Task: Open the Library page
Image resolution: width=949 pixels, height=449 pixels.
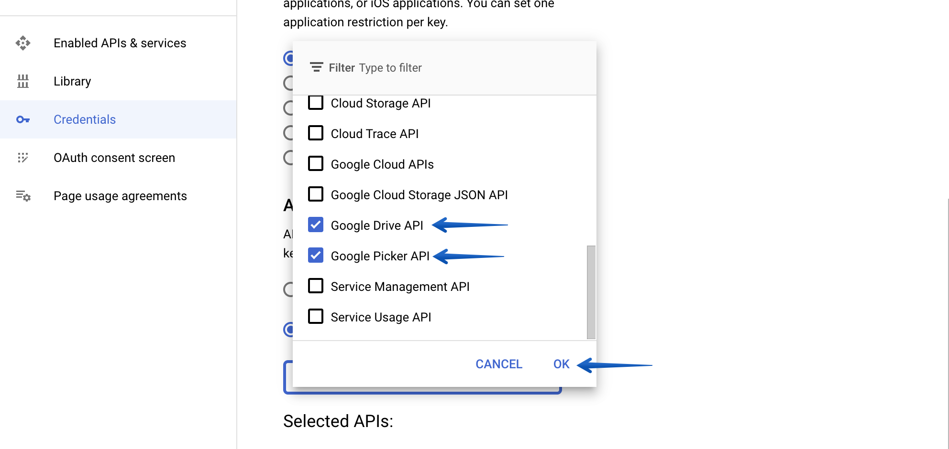Action: (x=72, y=81)
